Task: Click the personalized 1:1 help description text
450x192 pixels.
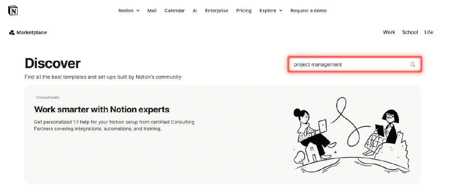Action: click(x=114, y=125)
